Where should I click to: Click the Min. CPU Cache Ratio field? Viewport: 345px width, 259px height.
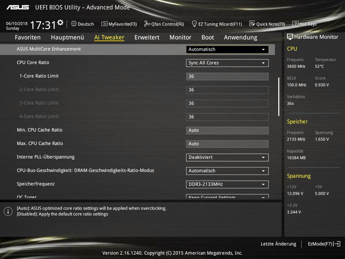227,131
